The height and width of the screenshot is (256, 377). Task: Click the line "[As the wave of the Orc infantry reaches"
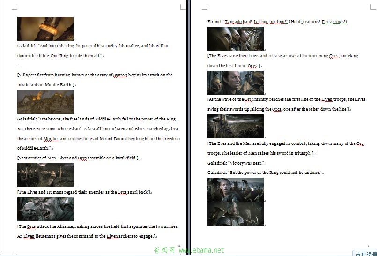pos(286,99)
